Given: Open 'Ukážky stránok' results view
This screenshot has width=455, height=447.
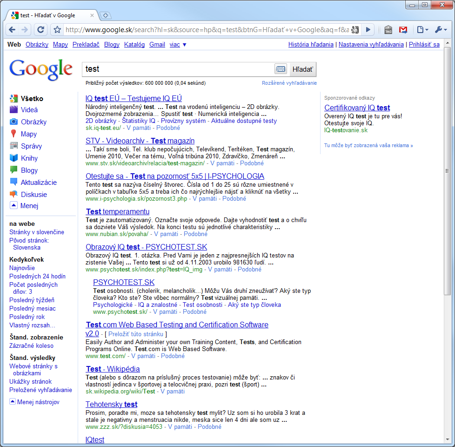Looking at the screenshot, I should point(30,381).
